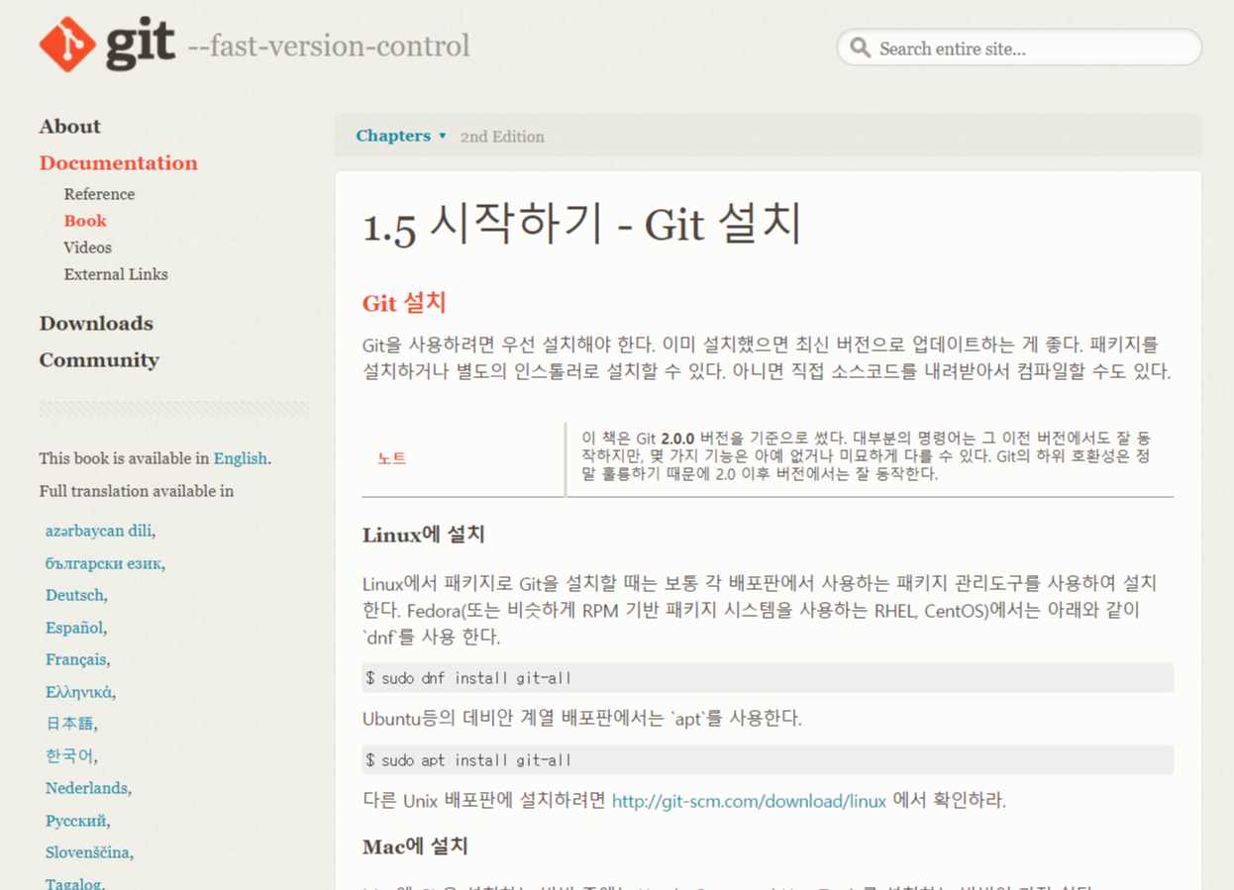Viewport: 1234px width, 890px height.
Task: Click the '2nd Edition' label
Action: tap(502, 137)
